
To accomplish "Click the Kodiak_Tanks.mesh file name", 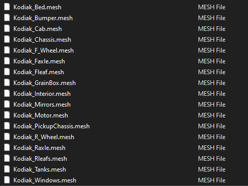I will (40, 170).
